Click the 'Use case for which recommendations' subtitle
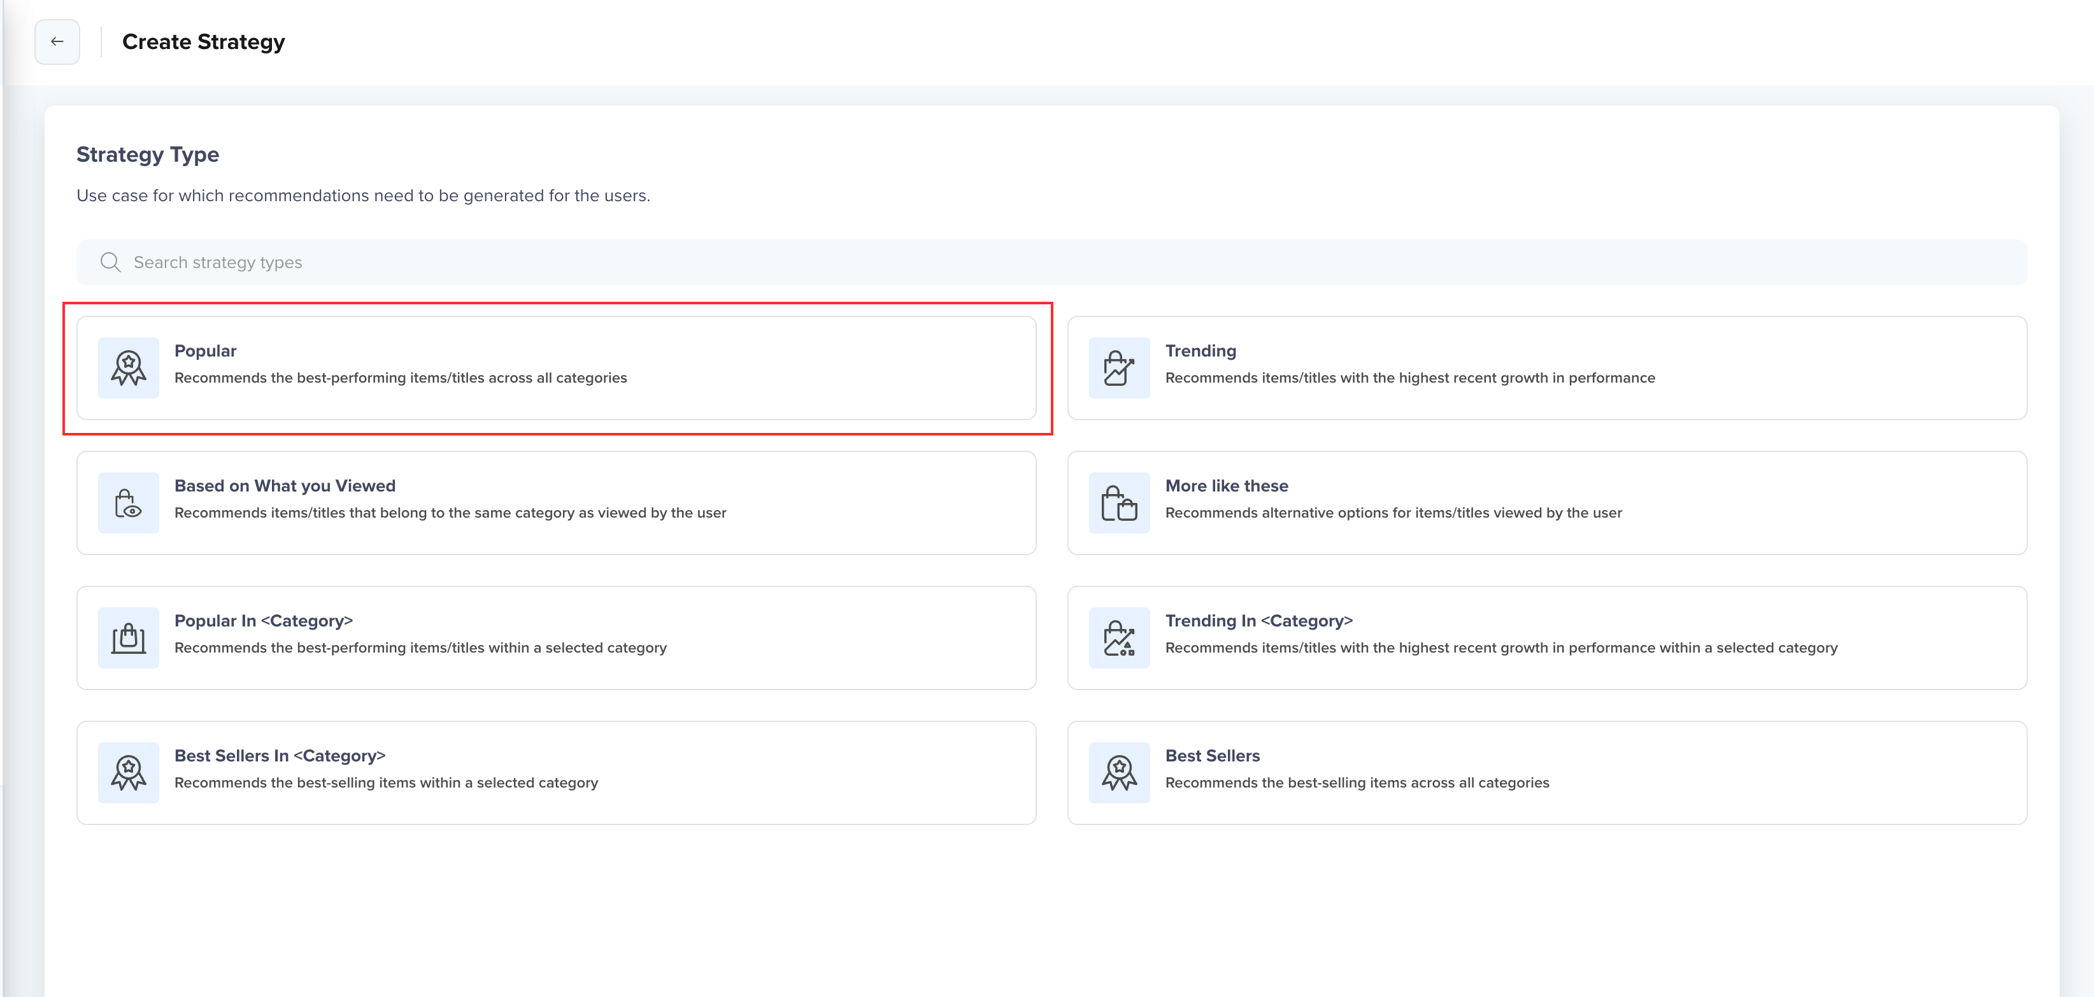 364,196
